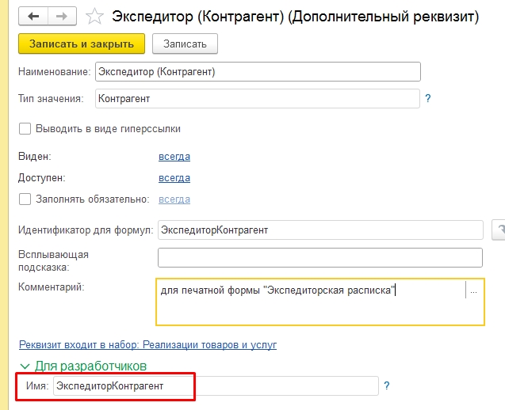
Task: Click the Виден: label
Action: (x=34, y=157)
